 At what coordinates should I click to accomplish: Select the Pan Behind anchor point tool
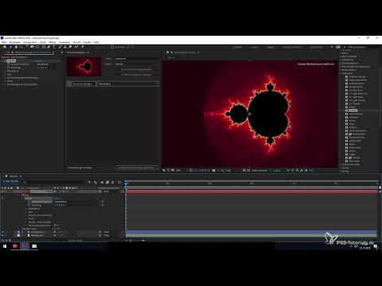pos(37,47)
